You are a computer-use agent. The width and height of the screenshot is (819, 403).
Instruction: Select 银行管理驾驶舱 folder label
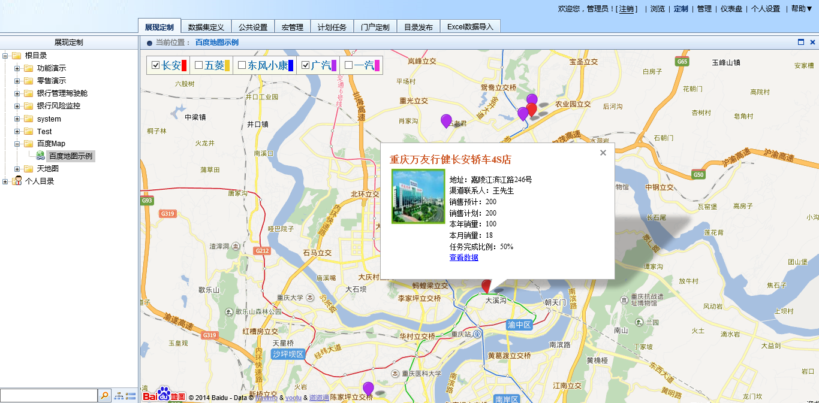click(62, 93)
